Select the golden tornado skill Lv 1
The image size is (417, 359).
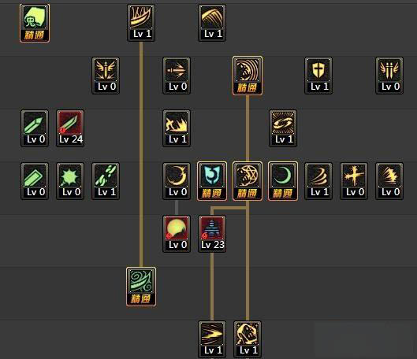pos(318,181)
